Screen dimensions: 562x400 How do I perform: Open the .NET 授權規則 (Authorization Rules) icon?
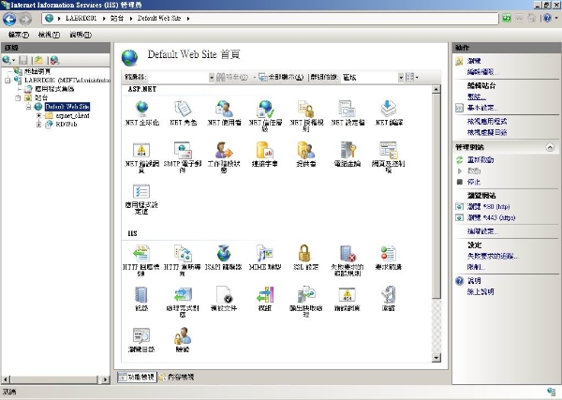pyautogui.click(x=306, y=109)
